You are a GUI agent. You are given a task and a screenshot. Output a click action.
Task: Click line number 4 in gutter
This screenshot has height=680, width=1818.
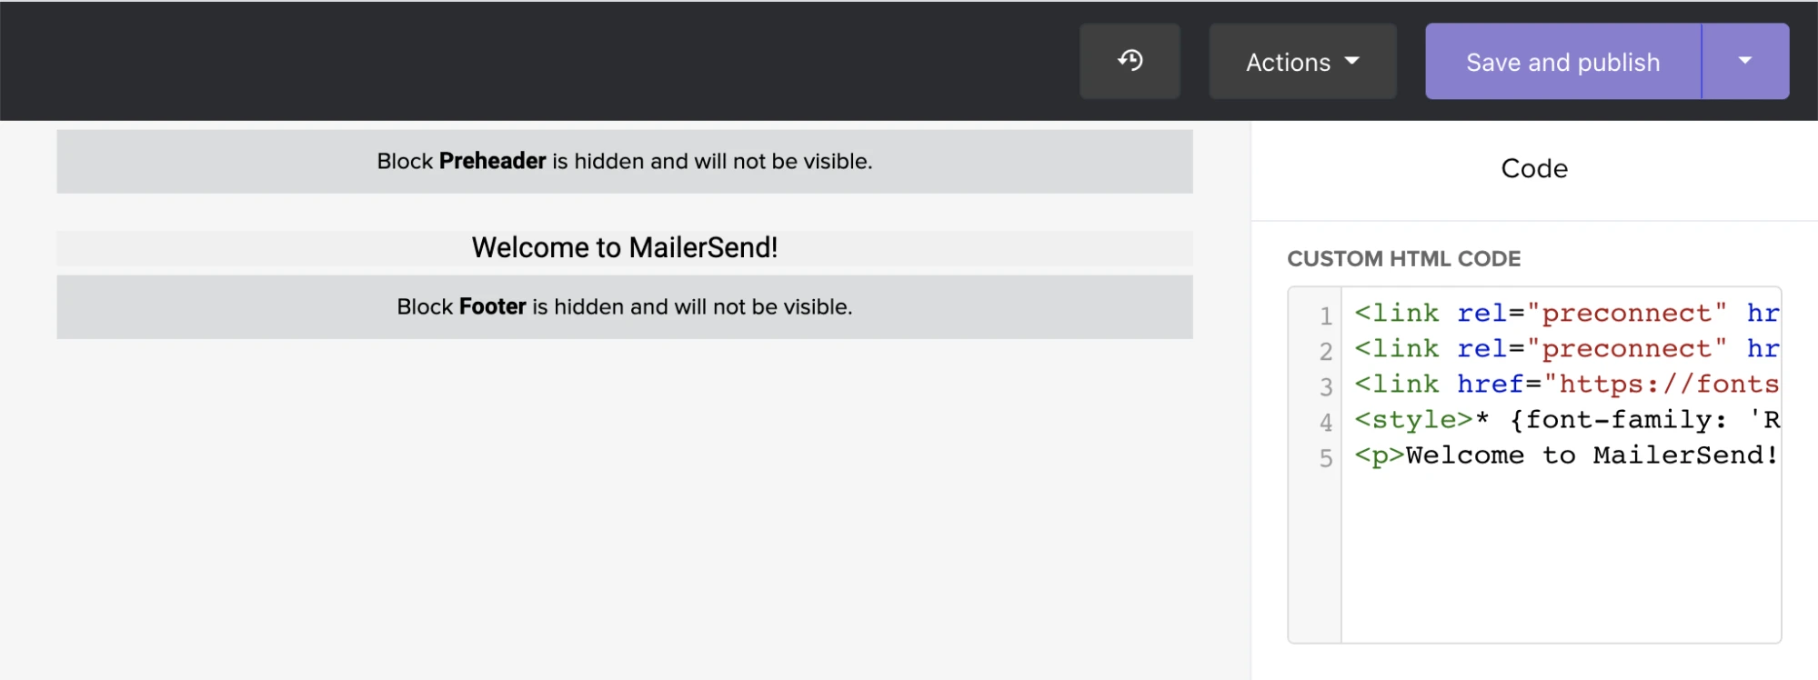point(1325,422)
